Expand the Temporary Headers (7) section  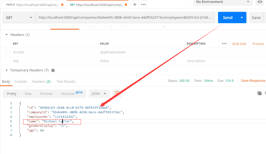(x=7, y=70)
